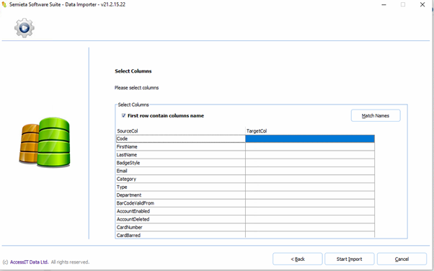Untick First row contain columns name checkbox
The image size is (434, 271).
tap(124, 115)
